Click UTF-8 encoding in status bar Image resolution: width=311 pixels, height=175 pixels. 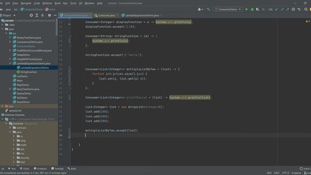point(285,173)
